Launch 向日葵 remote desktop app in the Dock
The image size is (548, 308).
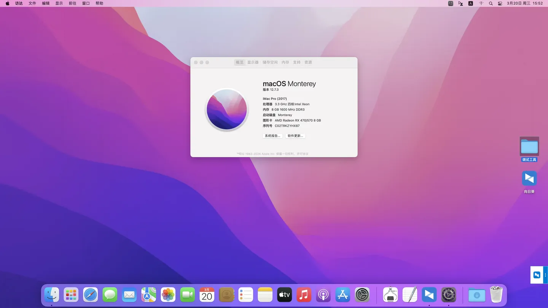[429, 295]
